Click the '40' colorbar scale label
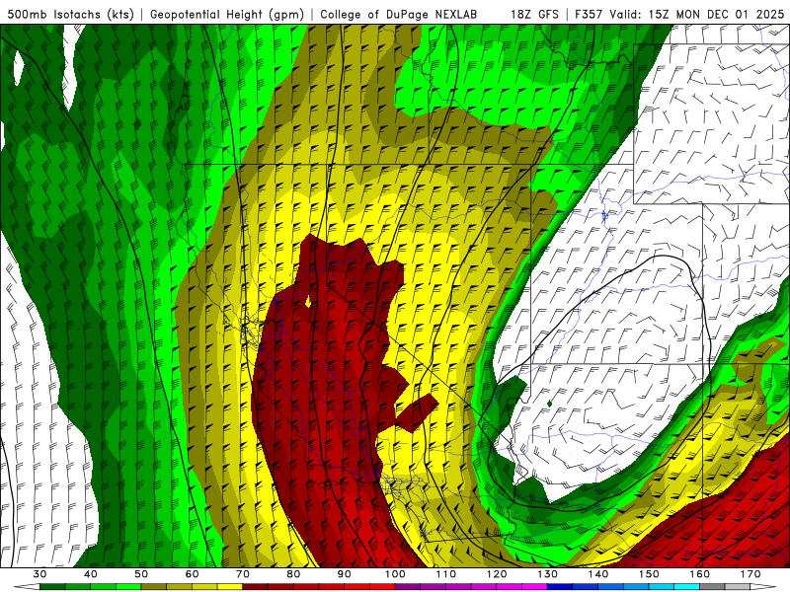 point(91,574)
